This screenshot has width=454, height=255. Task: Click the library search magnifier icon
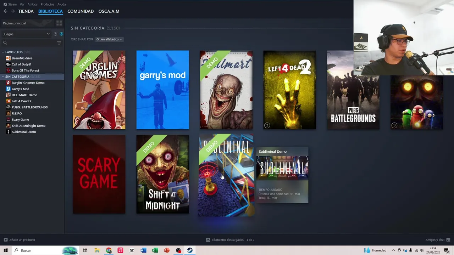(5, 43)
